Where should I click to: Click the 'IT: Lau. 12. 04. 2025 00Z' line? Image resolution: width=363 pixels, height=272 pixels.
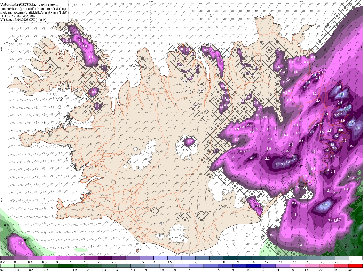[x=18, y=16]
